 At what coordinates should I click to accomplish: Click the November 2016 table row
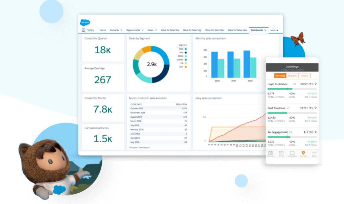coord(159,113)
